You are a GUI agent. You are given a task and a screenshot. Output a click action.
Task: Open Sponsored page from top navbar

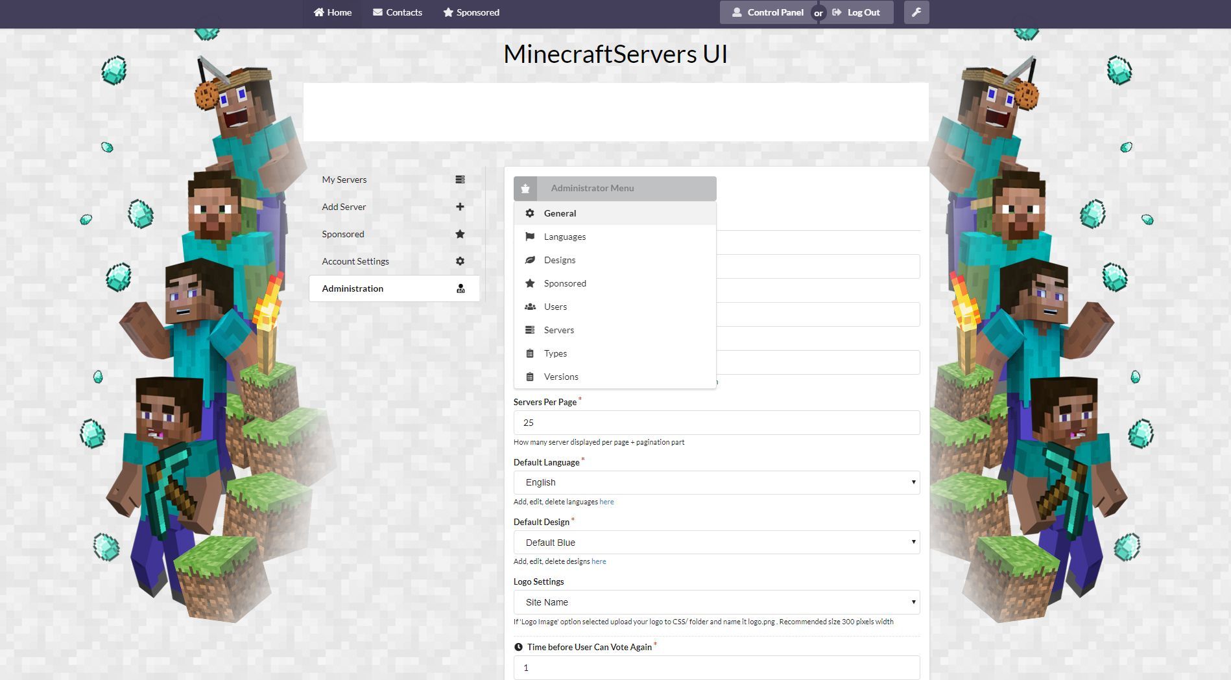(x=471, y=12)
